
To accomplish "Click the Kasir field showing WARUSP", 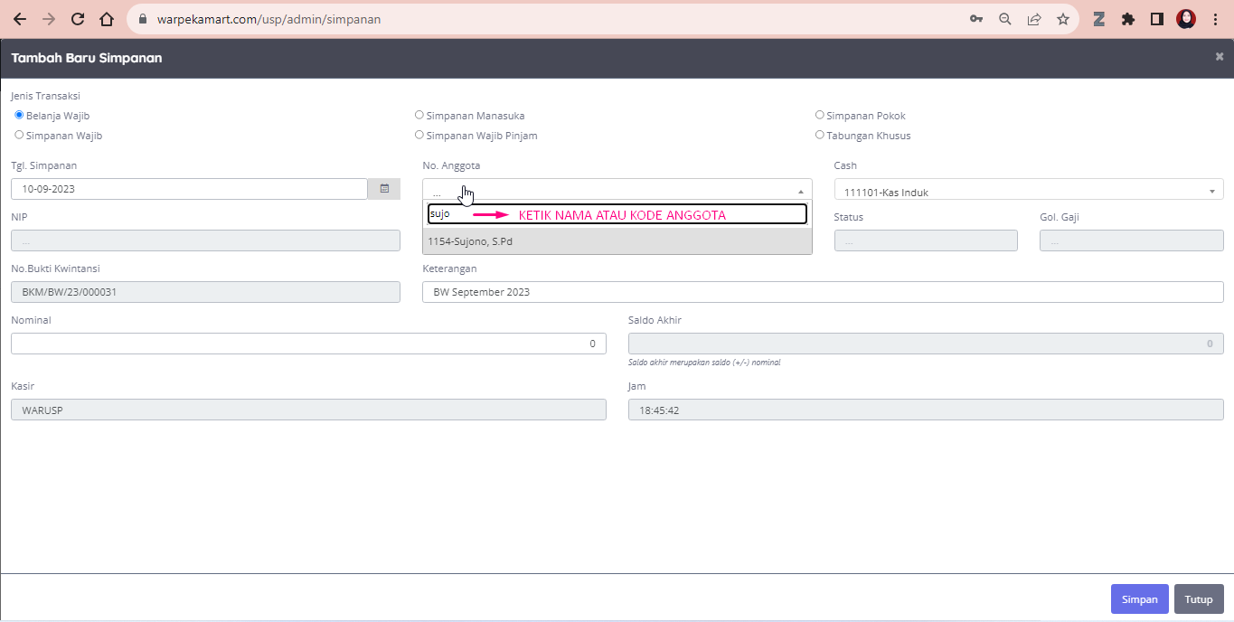I will 308,410.
